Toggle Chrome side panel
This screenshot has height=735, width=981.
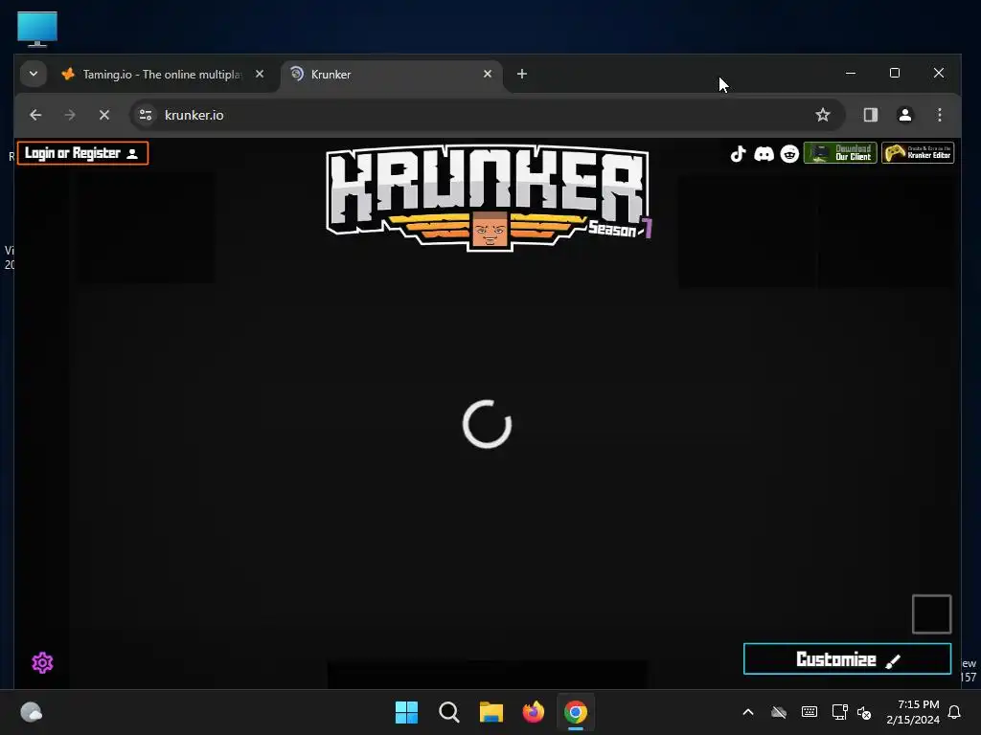[x=871, y=115]
